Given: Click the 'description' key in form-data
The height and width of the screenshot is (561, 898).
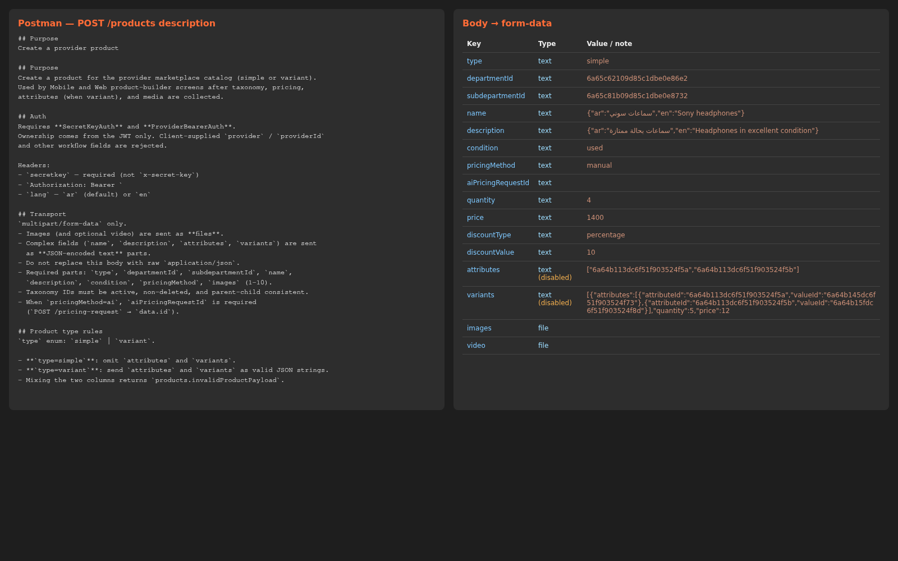Looking at the screenshot, I should 485,131.
